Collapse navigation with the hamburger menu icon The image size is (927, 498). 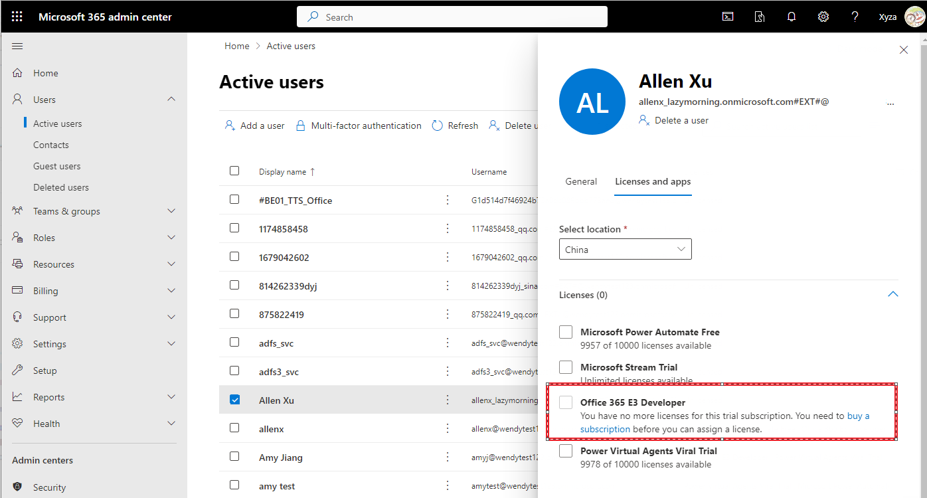click(x=18, y=46)
